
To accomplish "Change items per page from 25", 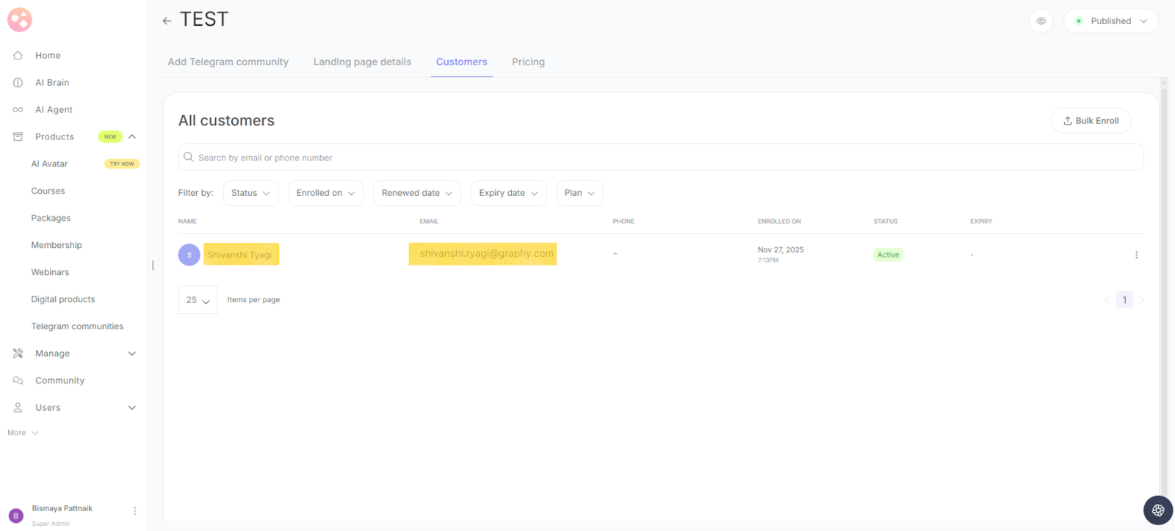I will pos(198,300).
